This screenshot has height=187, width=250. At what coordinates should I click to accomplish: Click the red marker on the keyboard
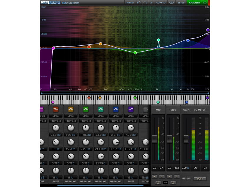pyautogui.click(x=89, y=98)
